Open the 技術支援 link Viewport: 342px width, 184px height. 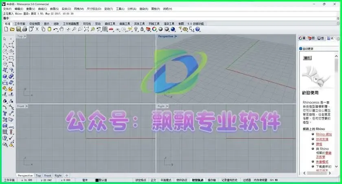pyautogui.click(x=322, y=139)
